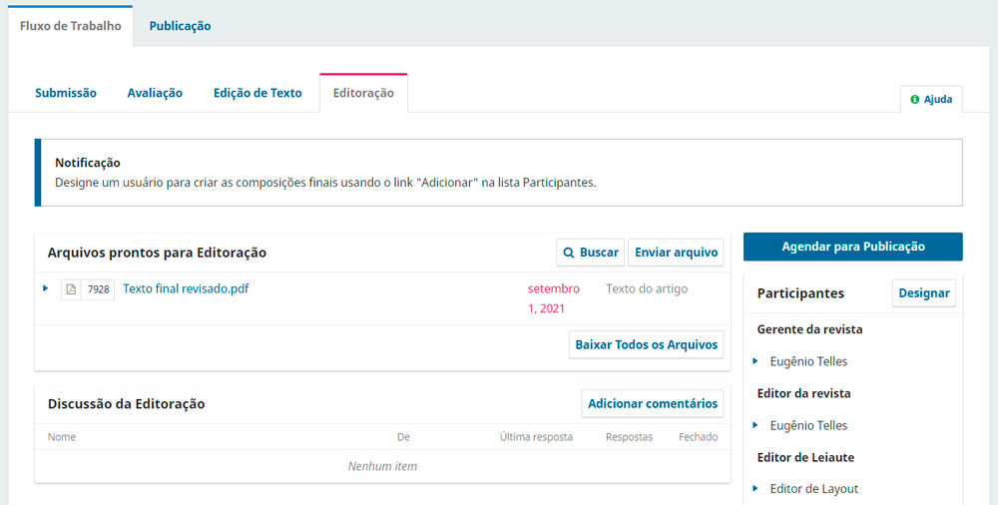Go to the Submissão stage tab
Screen dimensions: 998x505
[66, 93]
